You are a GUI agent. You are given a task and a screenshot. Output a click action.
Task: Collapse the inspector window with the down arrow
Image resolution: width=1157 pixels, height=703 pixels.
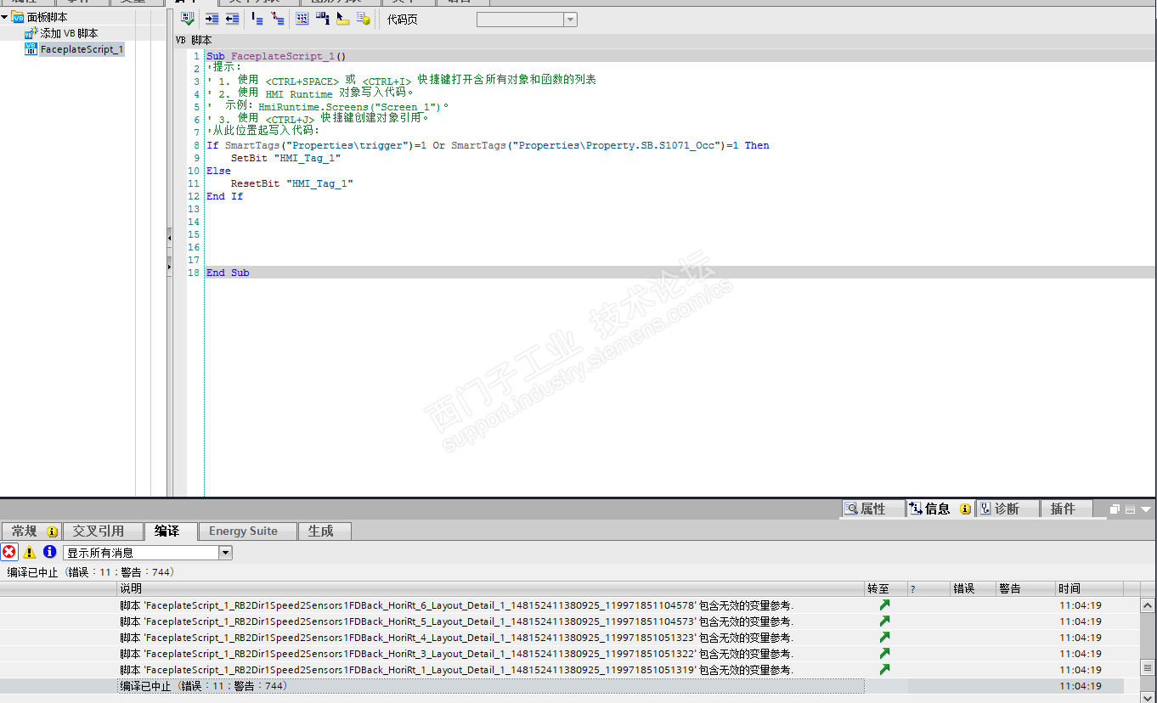(1146, 509)
